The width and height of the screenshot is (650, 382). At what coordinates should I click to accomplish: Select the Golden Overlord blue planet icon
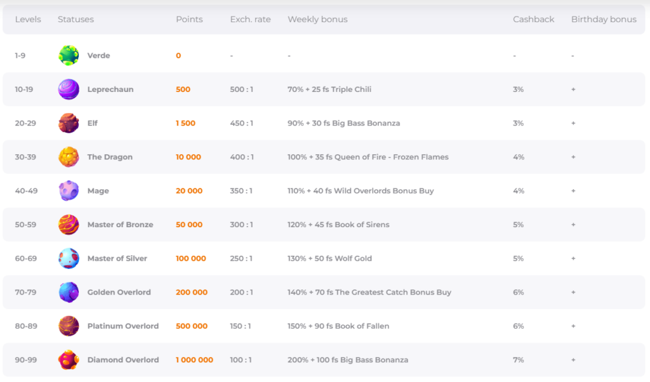click(x=69, y=292)
